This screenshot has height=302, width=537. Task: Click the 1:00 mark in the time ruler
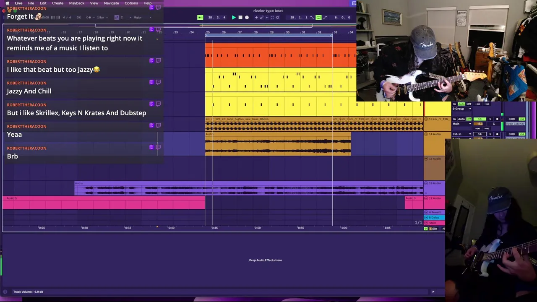[344, 228]
